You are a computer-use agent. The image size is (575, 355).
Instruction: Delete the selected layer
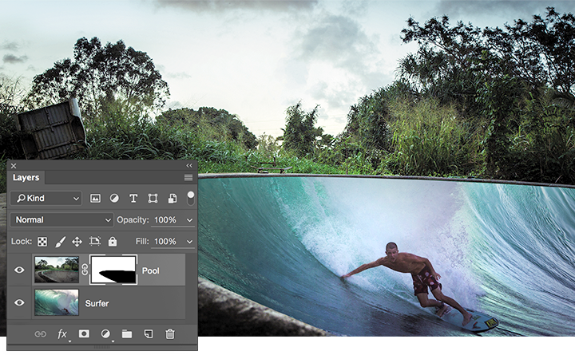(170, 334)
